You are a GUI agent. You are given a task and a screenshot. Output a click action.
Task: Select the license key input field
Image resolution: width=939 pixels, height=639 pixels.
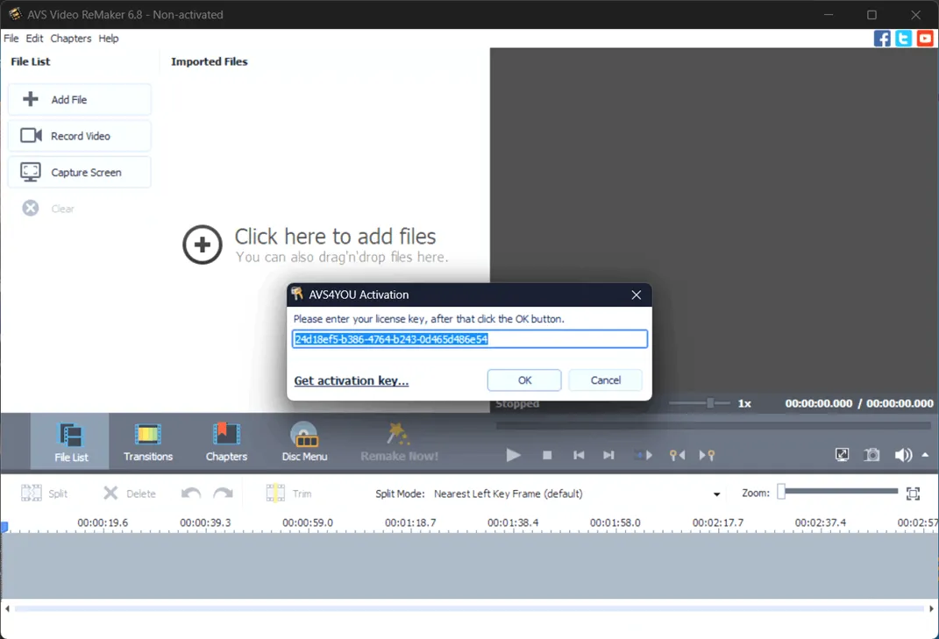pos(469,338)
